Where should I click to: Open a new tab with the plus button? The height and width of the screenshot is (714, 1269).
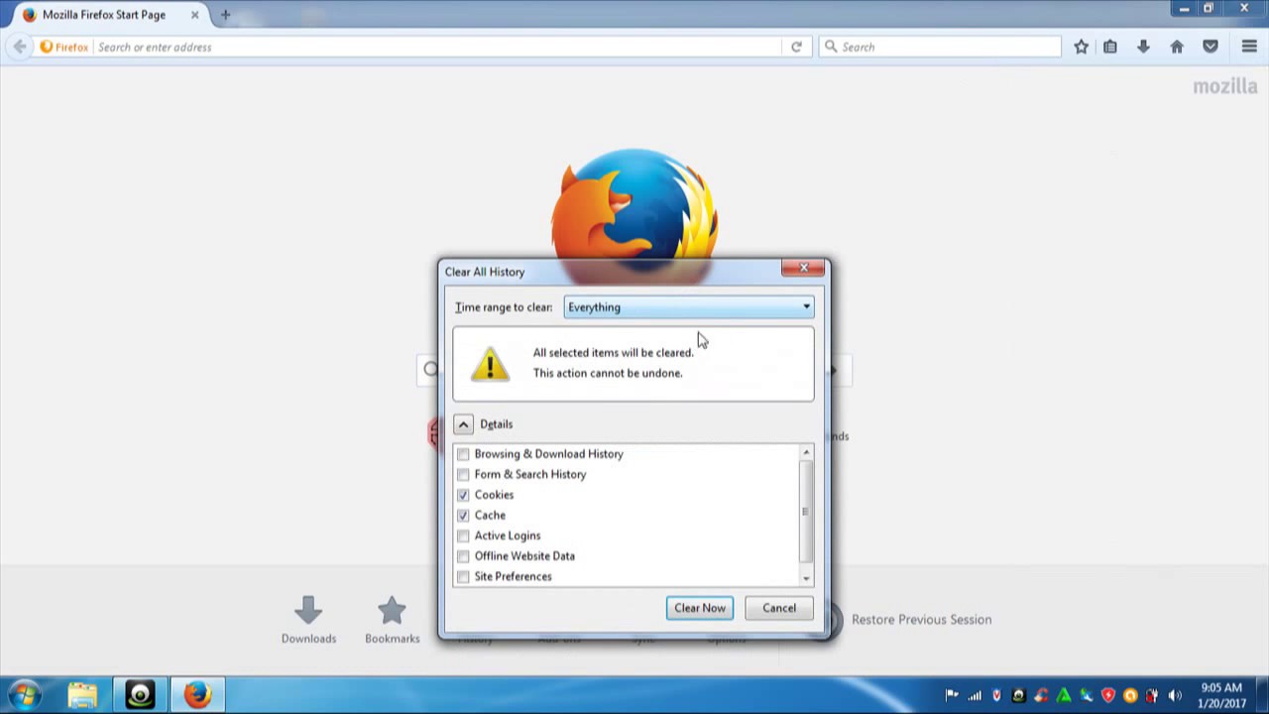pos(225,15)
